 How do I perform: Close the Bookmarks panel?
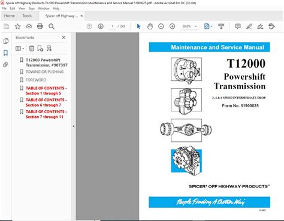64,37
